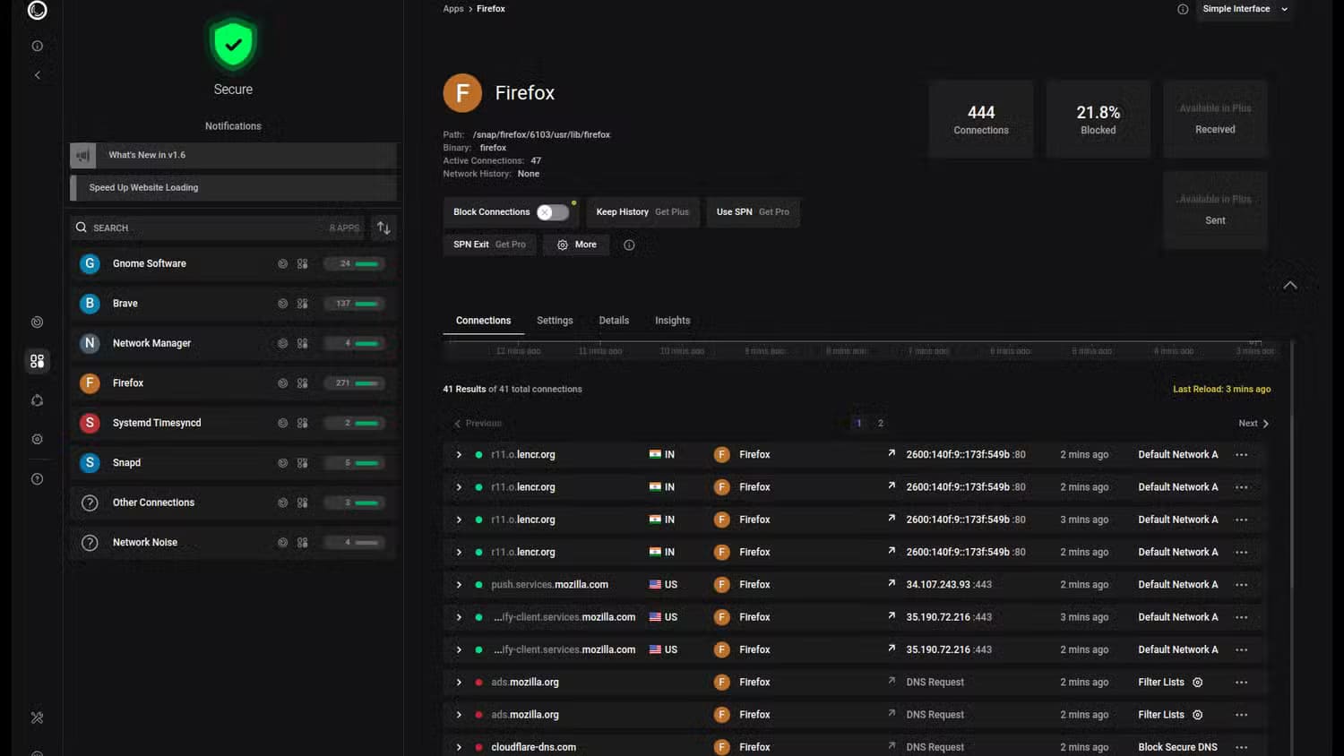
Task: Expand the cloudflare-dns.com connection row
Action: 459,747
